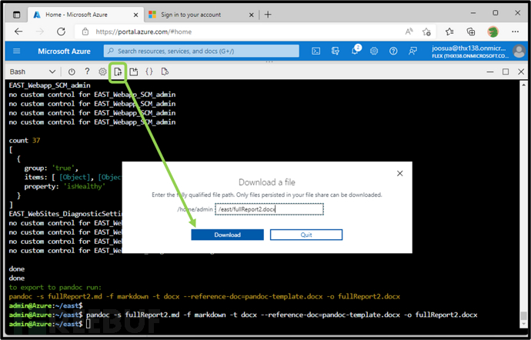Screen dimensions: 531x340
Task: Click the upload/download files icon in Cloud Shell
Action: (x=118, y=72)
